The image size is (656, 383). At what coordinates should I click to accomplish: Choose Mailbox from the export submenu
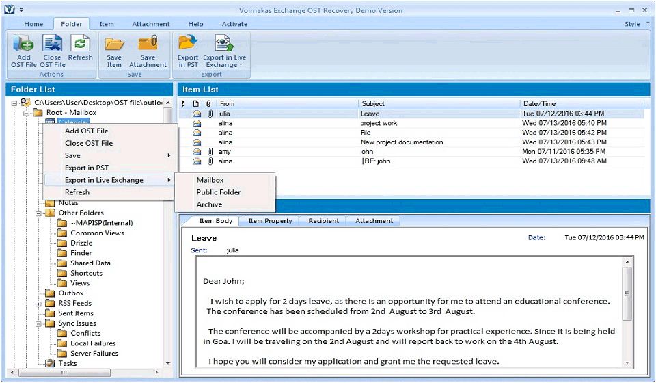click(210, 180)
